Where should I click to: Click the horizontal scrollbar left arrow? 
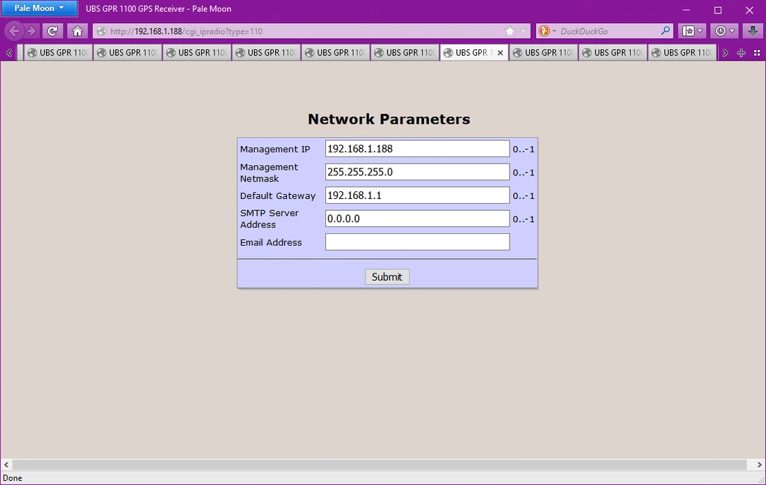pyautogui.click(x=6, y=465)
